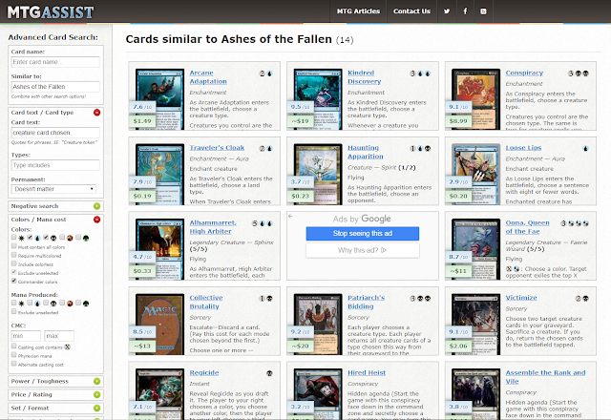Open the Collective Brutality card link
Viewport: 611px width, 420px height.
pyautogui.click(x=206, y=302)
